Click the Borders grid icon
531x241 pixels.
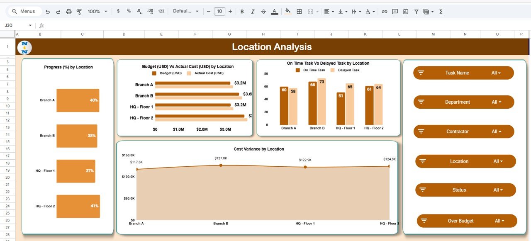(299, 12)
